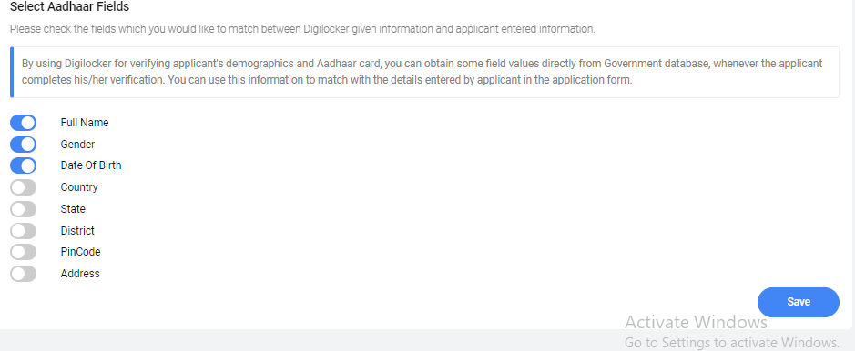The image size is (855, 351).
Task: Disable the Date Of Birth toggle
Action: pyautogui.click(x=23, y=165)
